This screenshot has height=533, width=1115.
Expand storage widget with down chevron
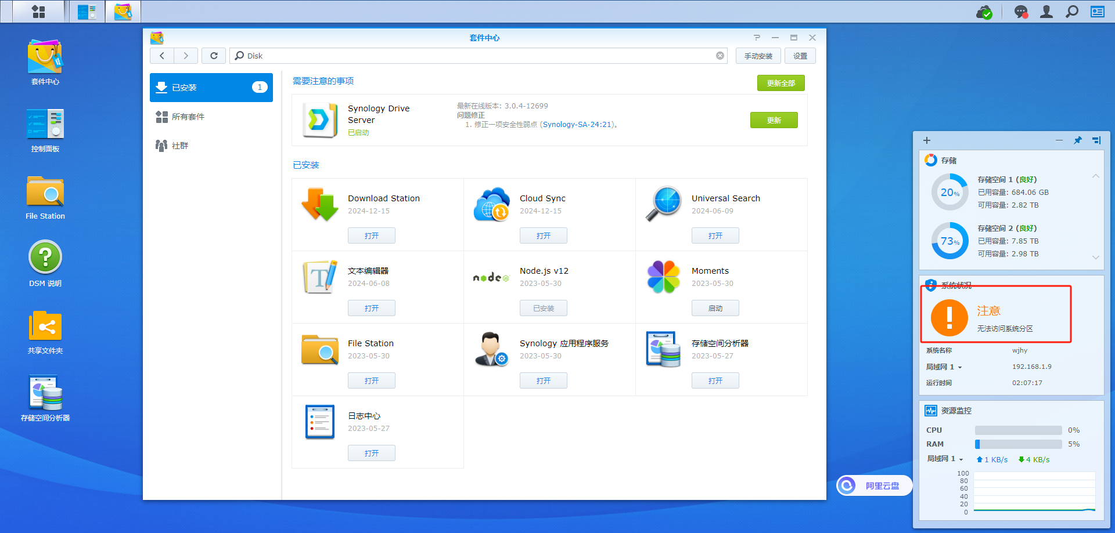tap(1096, 258)
